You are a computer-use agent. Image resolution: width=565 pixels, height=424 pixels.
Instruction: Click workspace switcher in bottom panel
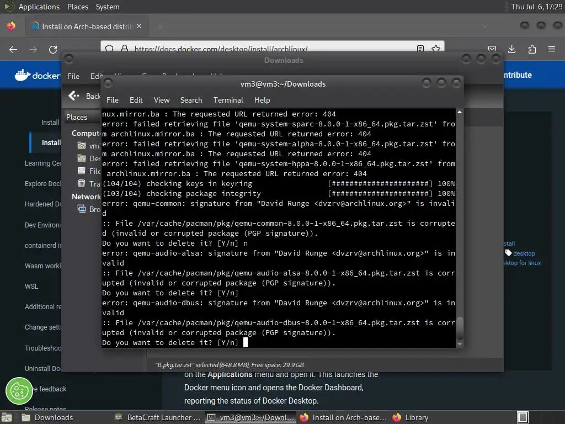click(x=523, y=417)
